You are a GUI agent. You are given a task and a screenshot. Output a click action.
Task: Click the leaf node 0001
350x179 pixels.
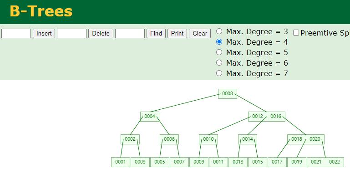pos(121,162)
